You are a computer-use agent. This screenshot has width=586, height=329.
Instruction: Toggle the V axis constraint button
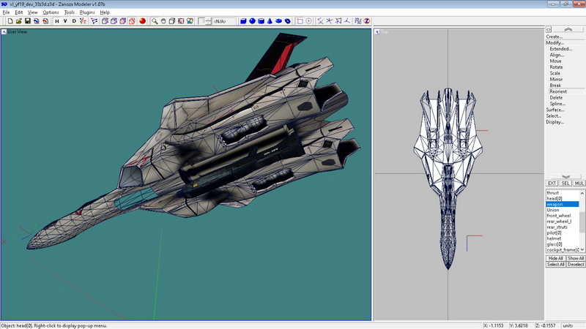(x=65, y=21)
